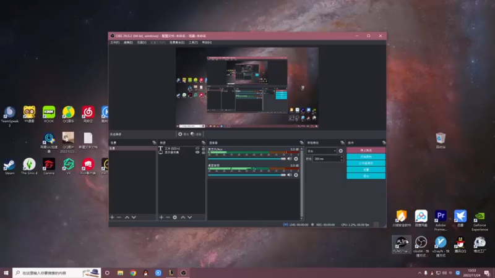
Task: Click the OBS icon in the taskbar
Action: pos(183,273)
